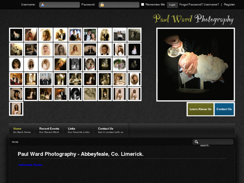Open the Forgot Password link
Screen dimensions: 244x183
click(x=191, y=4)
